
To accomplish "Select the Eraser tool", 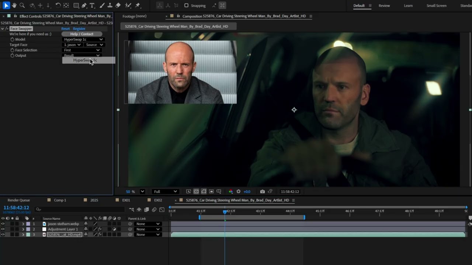I will point(118,6).
